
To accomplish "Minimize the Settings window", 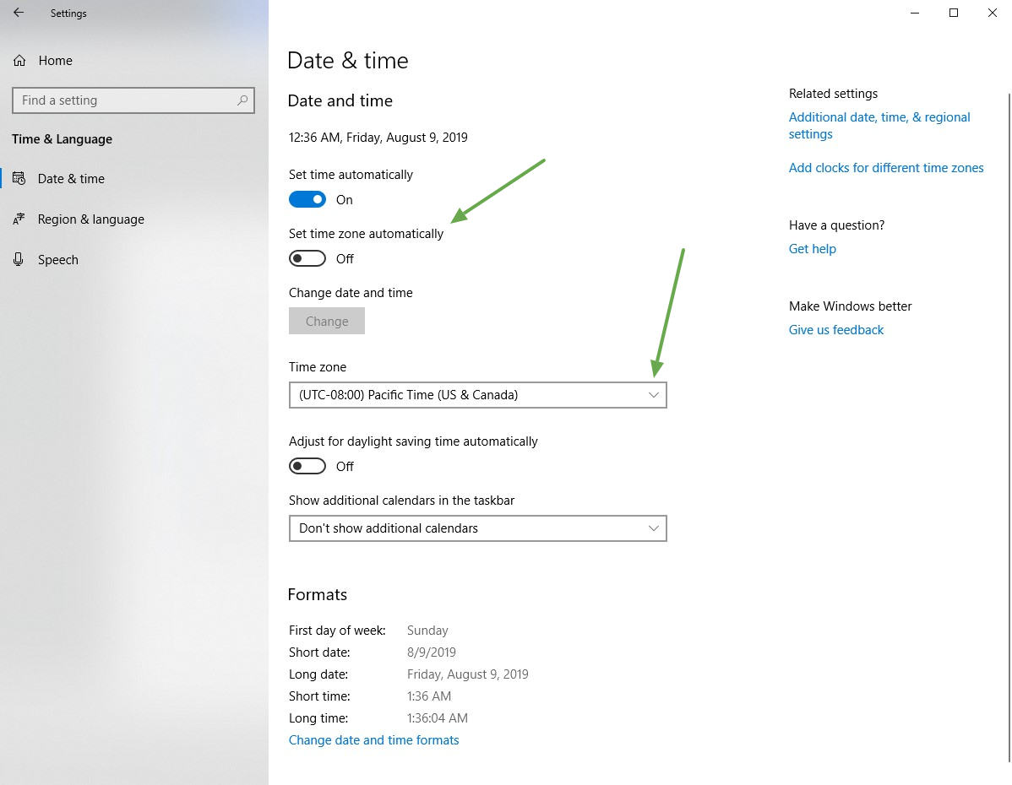I will (x=914, y=13).
